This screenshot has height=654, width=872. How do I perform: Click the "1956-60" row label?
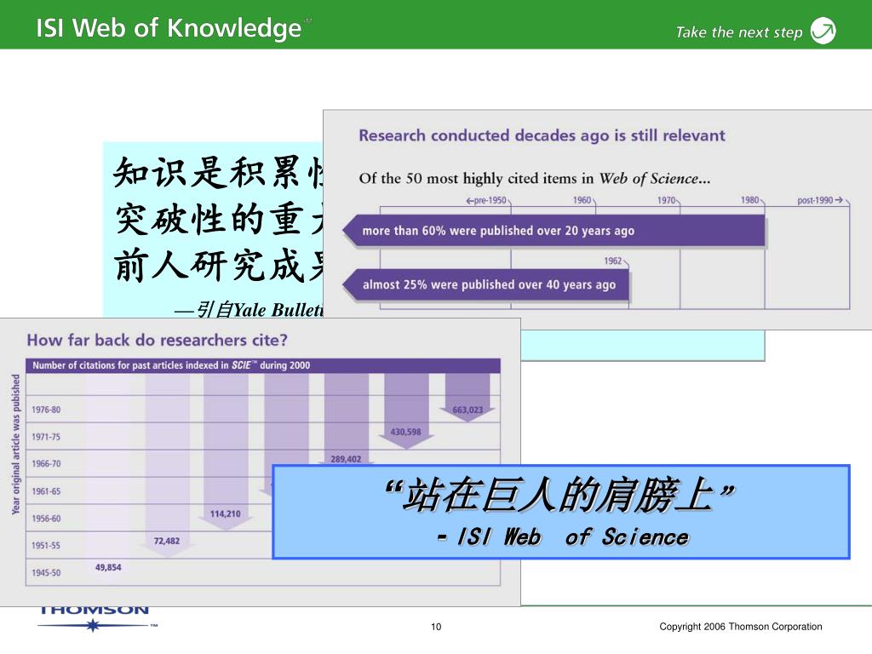(46, 519)
